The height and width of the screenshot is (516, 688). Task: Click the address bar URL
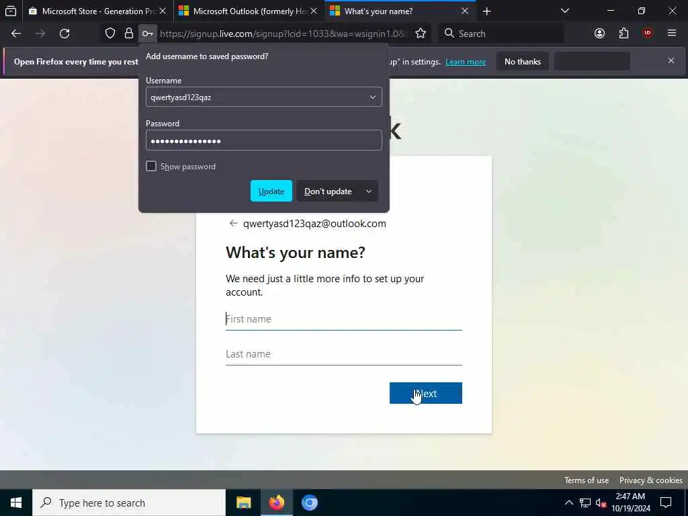point(283,34)
